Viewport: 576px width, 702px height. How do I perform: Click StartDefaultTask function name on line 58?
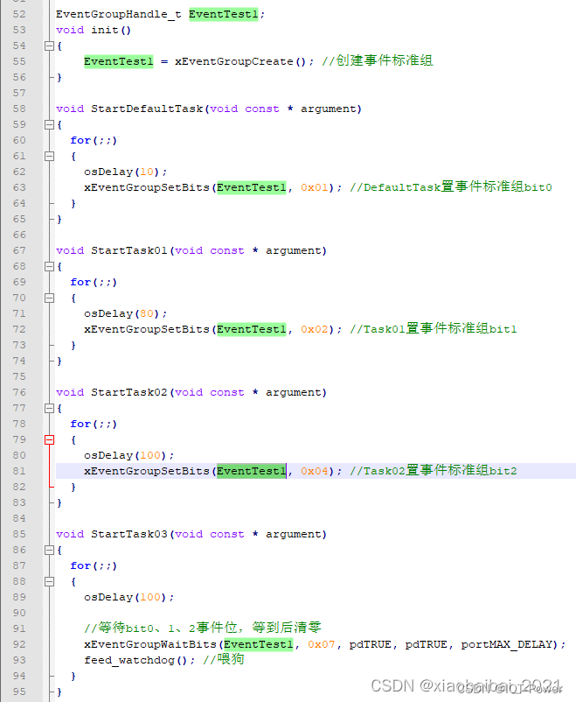coord(147,109)
